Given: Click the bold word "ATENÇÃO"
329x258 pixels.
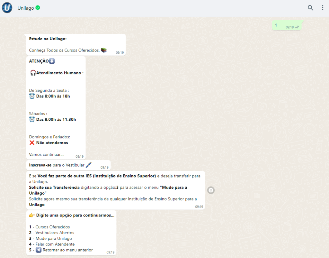Looking at the screenshot, I should click(39, 61).
